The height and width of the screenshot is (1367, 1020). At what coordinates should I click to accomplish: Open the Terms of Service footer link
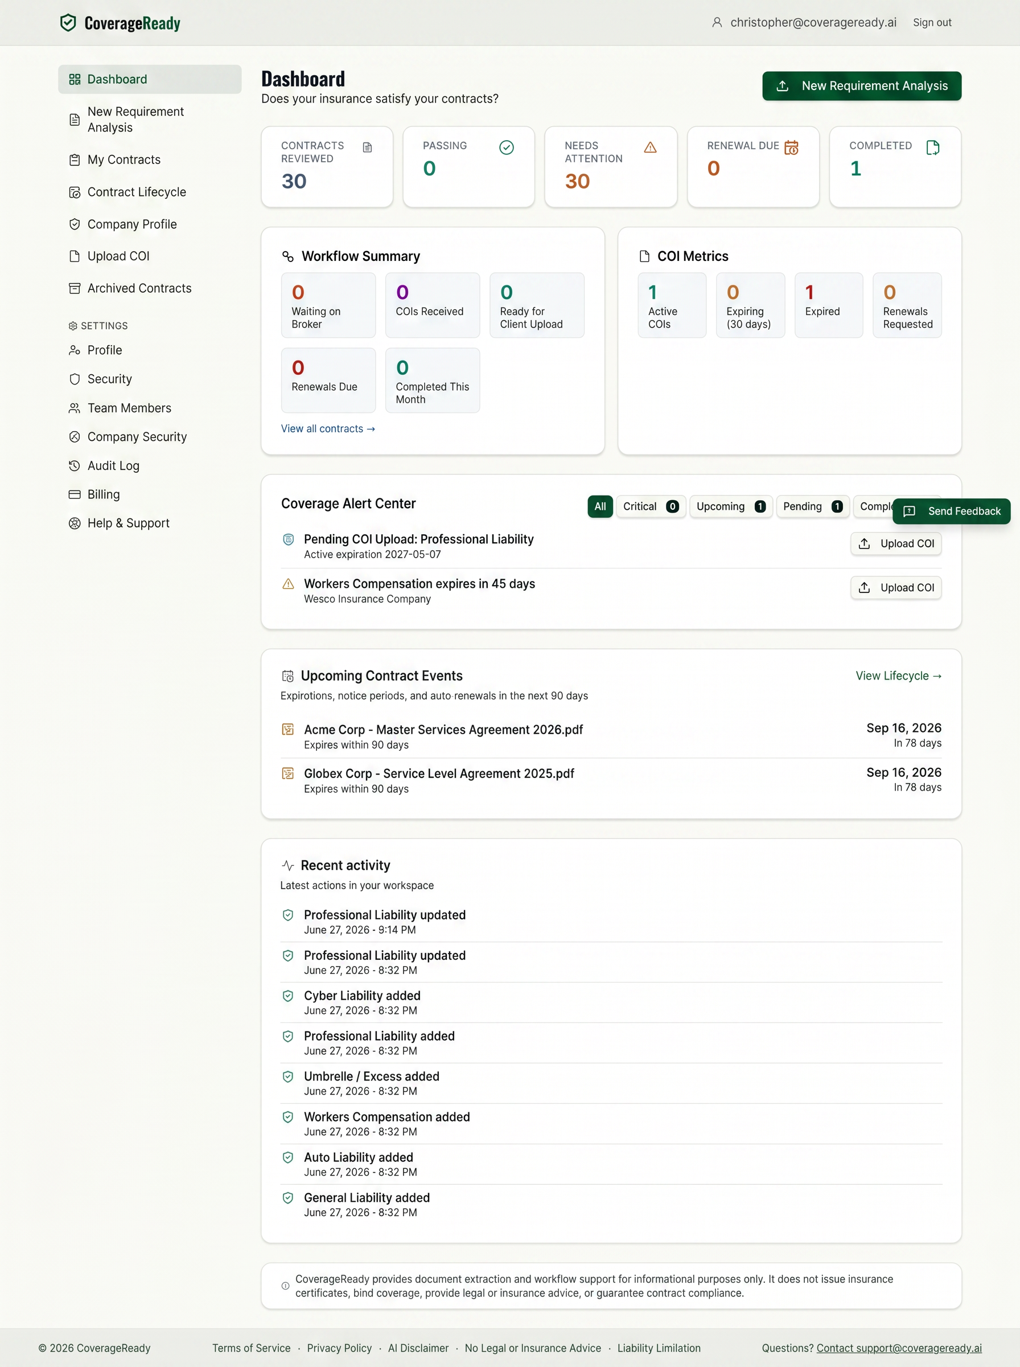[251, 1348]
